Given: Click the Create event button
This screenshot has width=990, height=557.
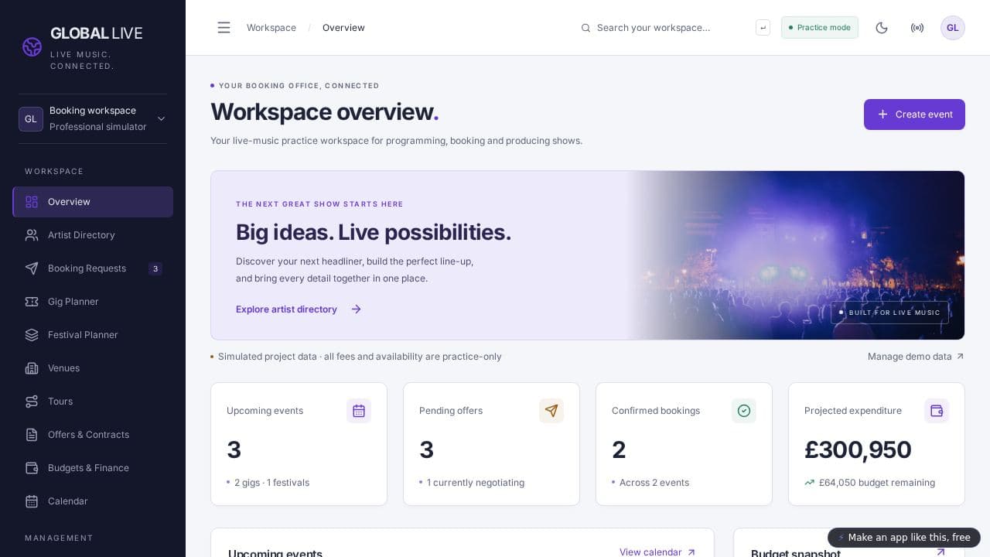Looking at the screenshot, I should (914, 114).
